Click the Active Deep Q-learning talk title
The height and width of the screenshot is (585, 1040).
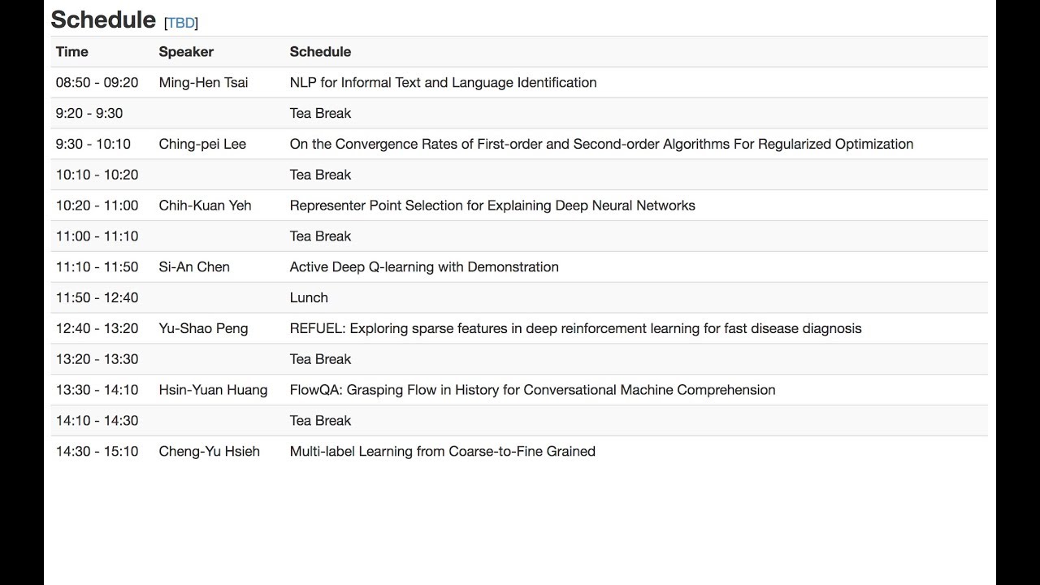(x=424, y=266)
